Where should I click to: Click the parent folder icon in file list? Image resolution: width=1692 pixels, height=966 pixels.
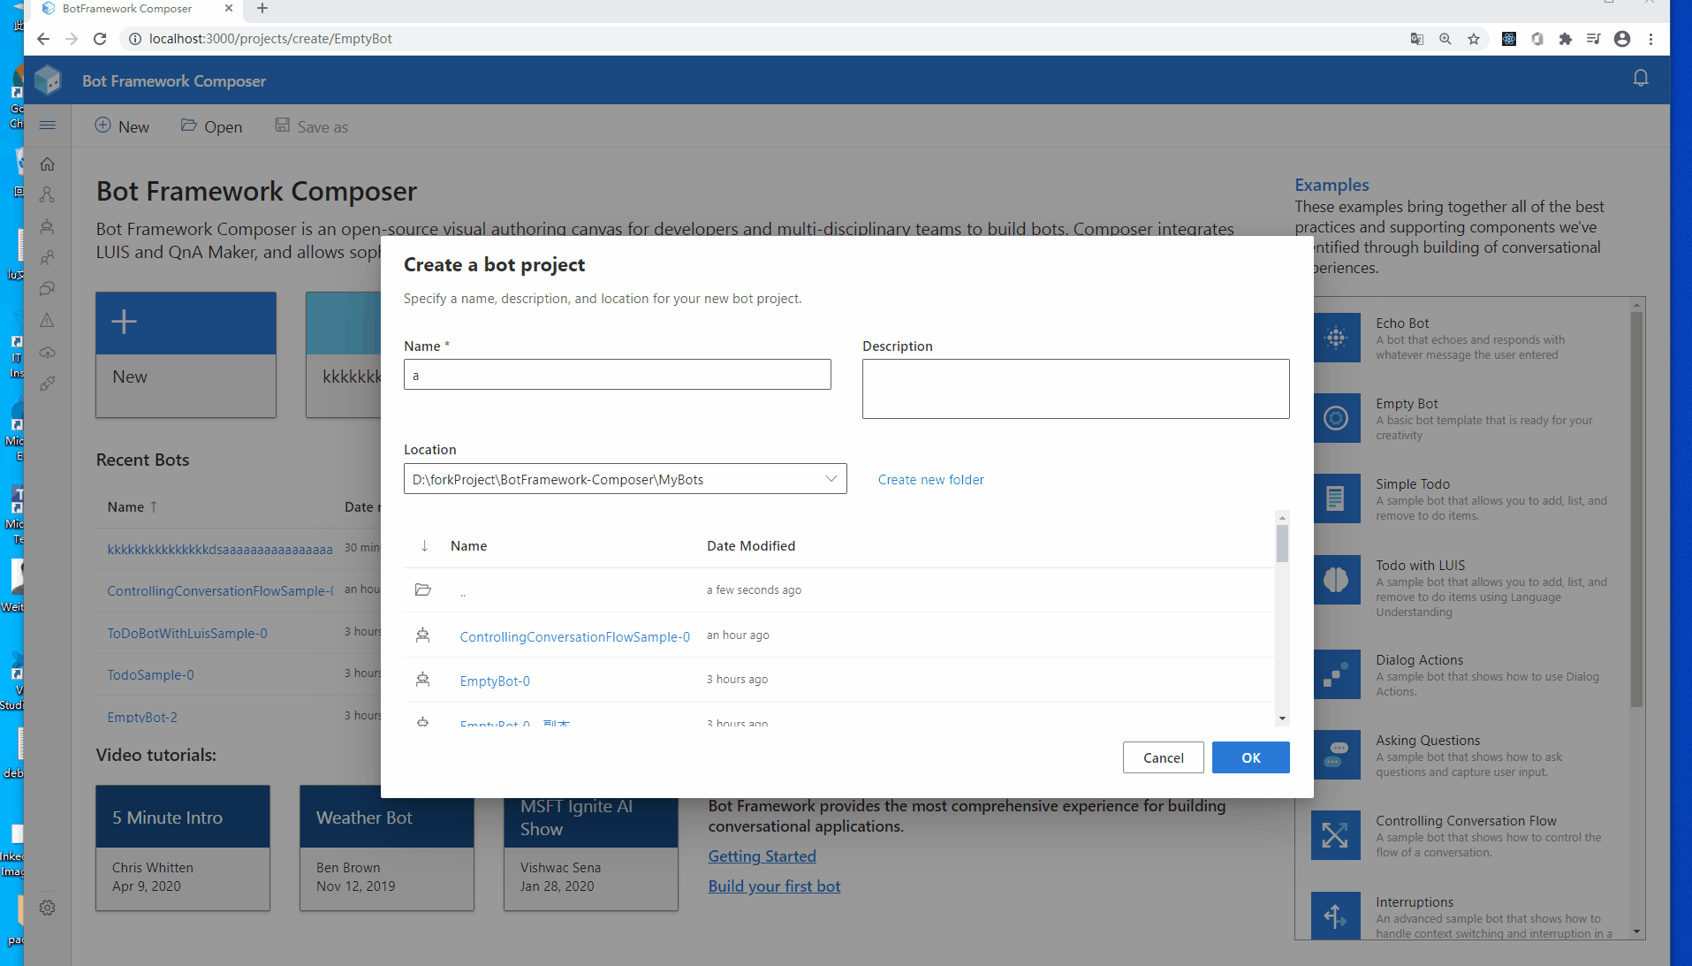click(423, 589)
